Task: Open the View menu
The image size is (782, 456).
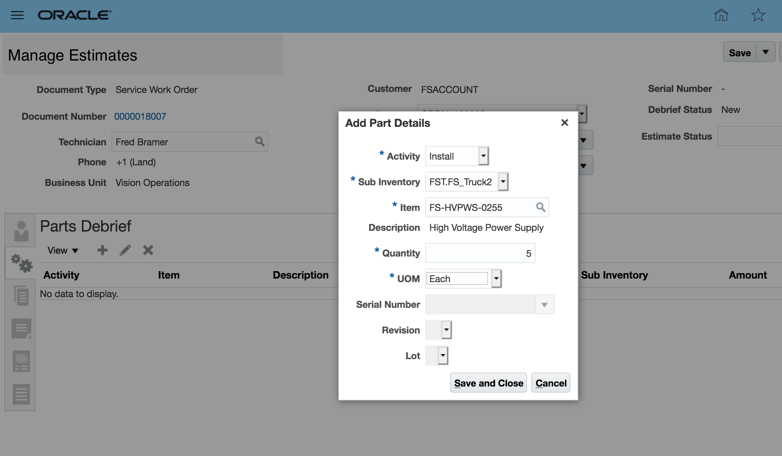Action: 63,250
